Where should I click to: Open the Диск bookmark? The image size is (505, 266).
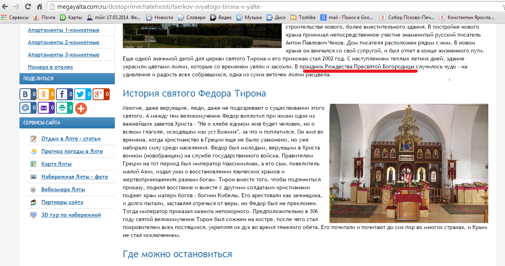pyautogui.click(x=276, y=17)
